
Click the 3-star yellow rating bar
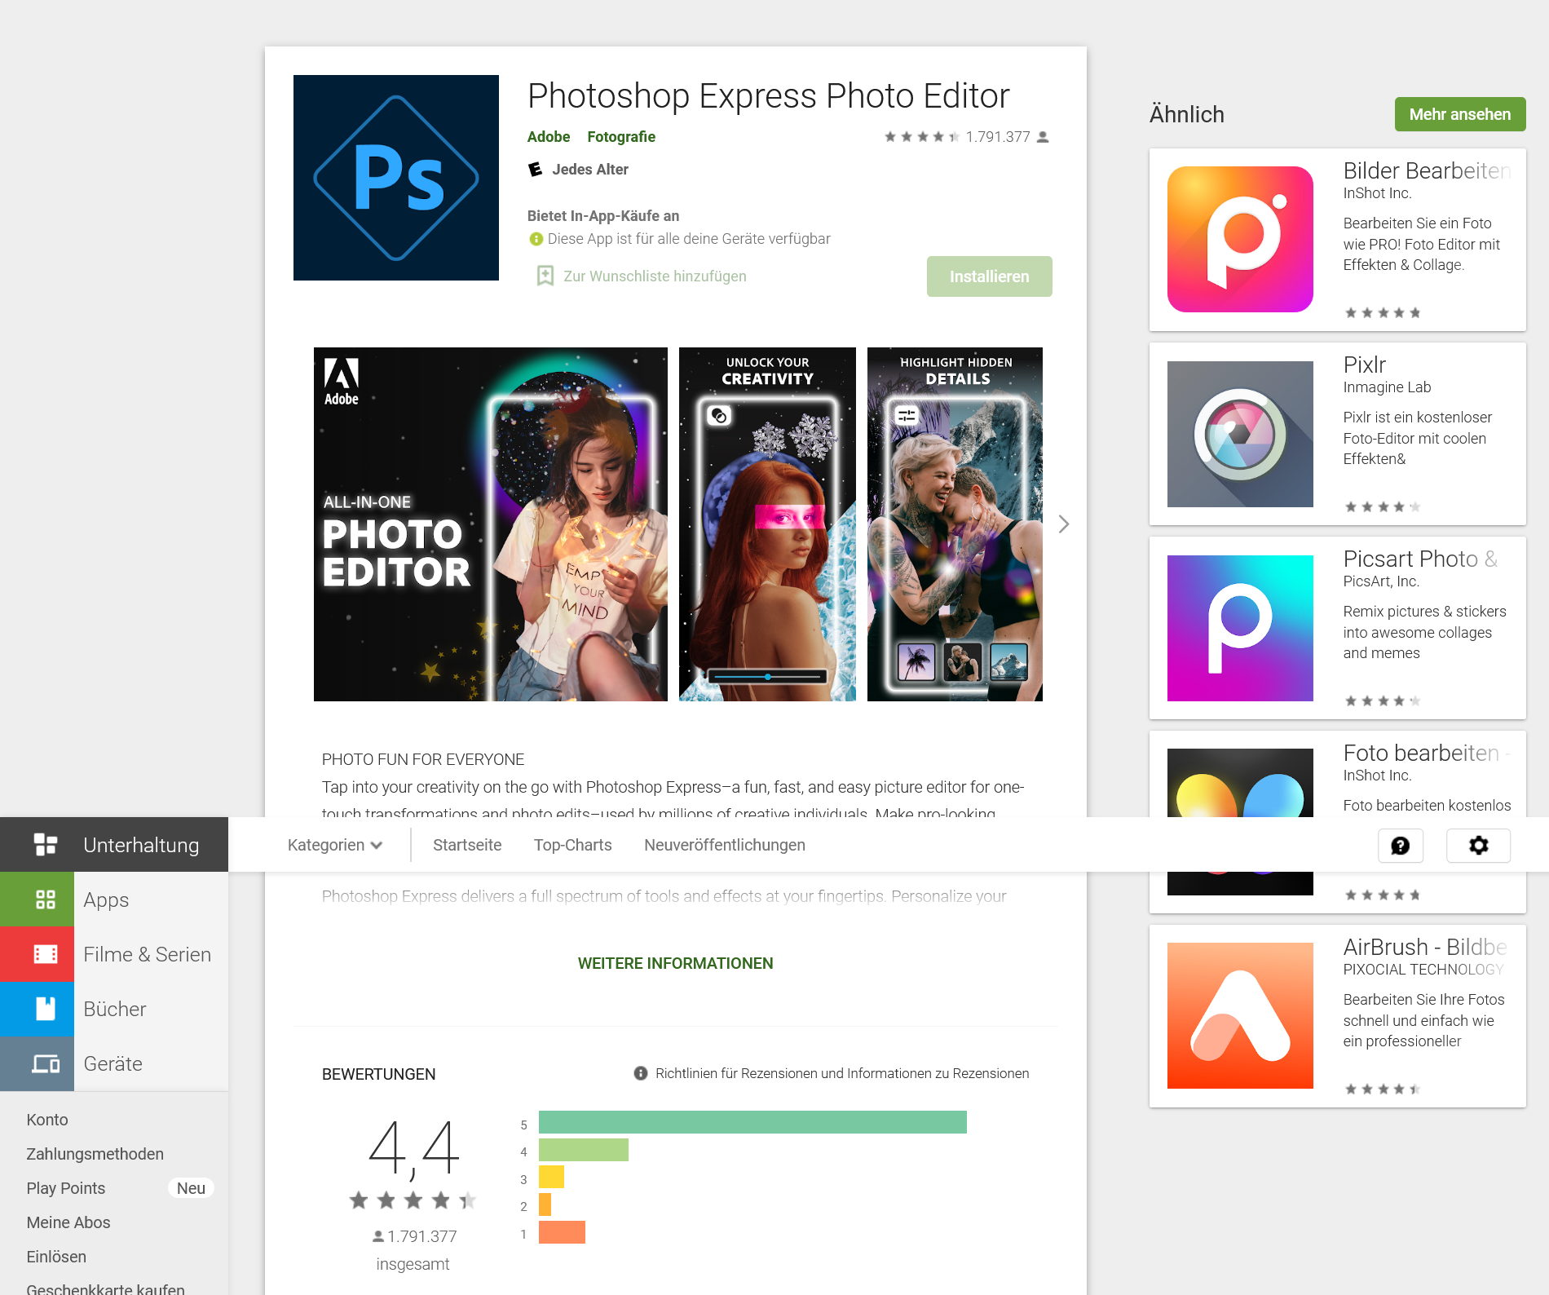click(x=551, y=1177)
